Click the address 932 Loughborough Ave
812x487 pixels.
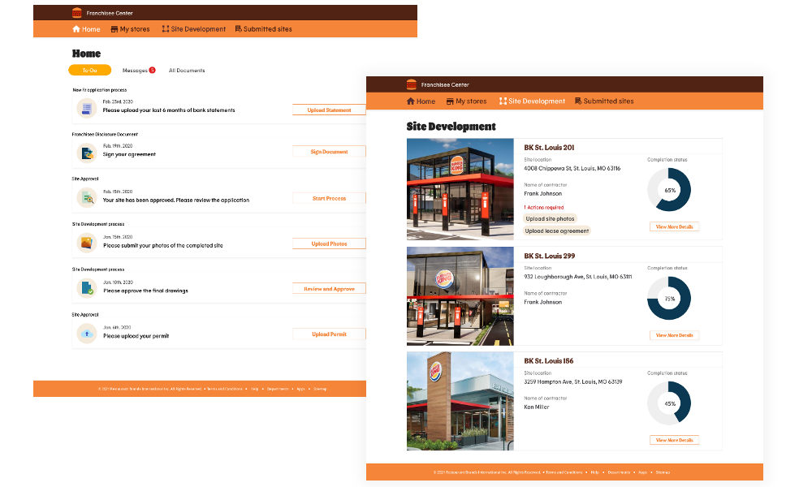point(578,277)
